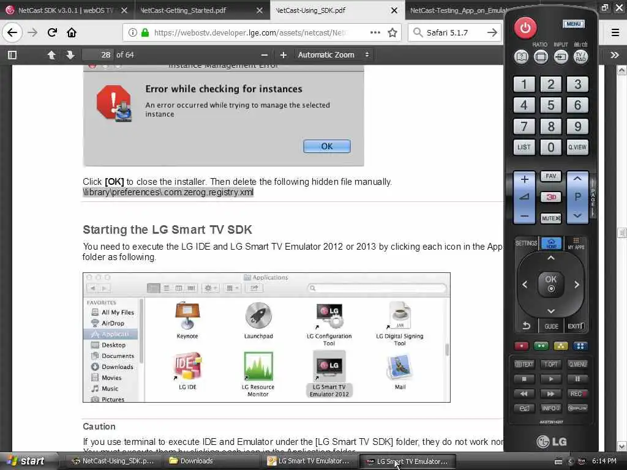Open the page actions three-dot menu

pos(375,33)
